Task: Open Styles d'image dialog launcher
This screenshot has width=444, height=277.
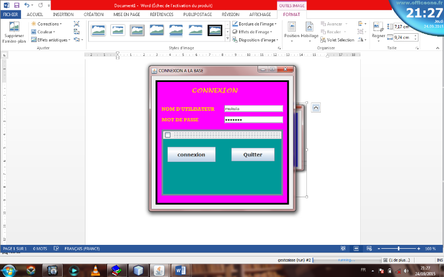Action: tap(279, 48)
